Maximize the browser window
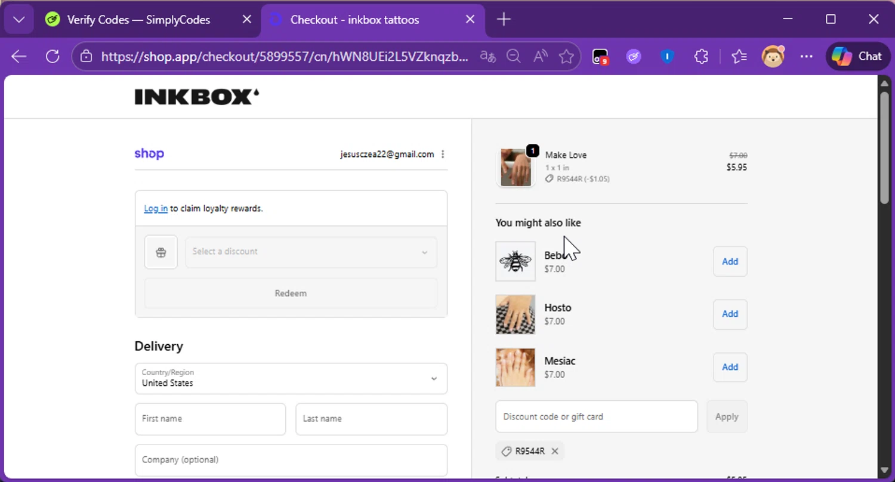This screenshot has height=482, width=895. point(831,20)
